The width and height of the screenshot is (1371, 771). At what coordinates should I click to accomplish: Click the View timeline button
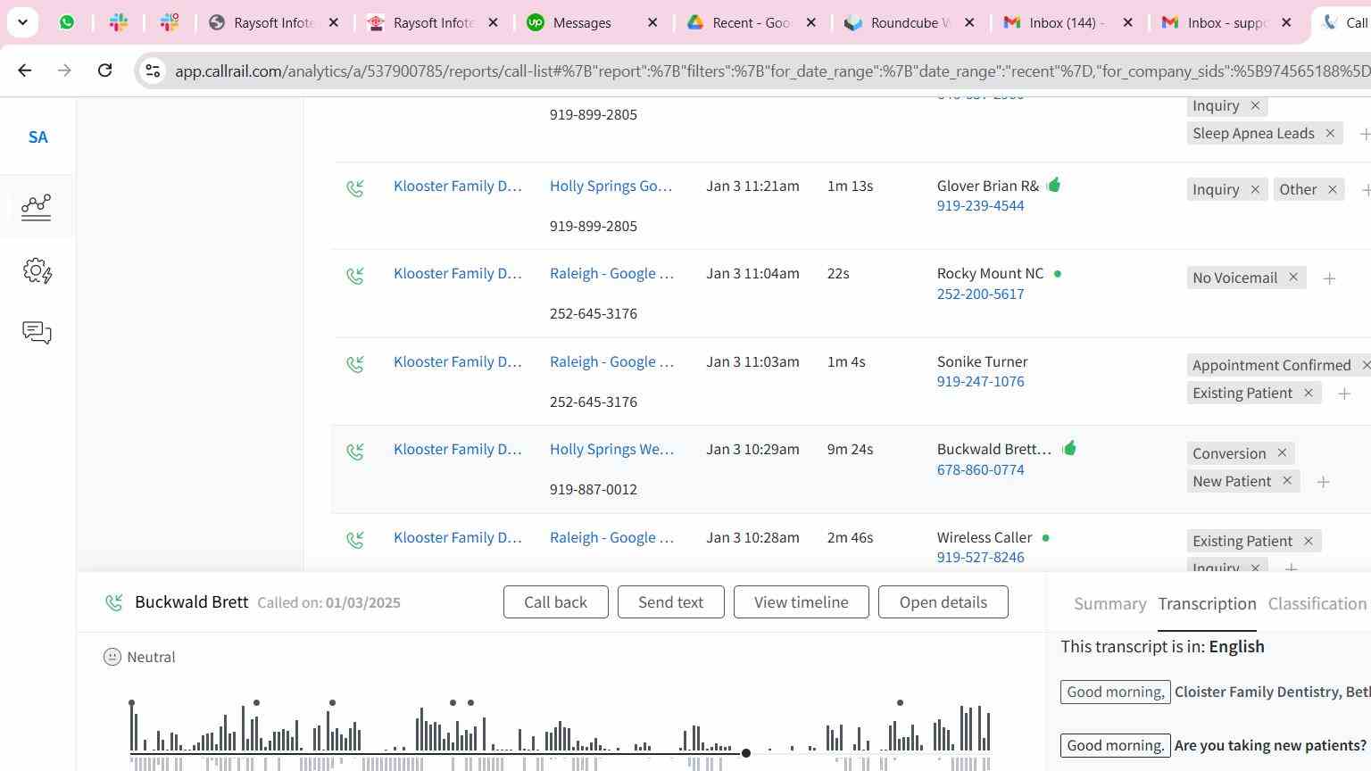[801, 602]
